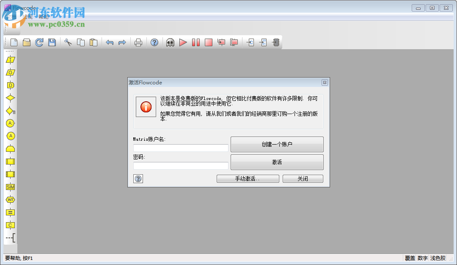Select the C code icon in the toolbox

click(10, 225)
